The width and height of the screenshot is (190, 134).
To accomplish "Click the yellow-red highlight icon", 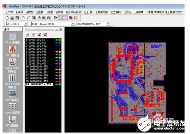I will pyautogui.click(x=76, y=18).
